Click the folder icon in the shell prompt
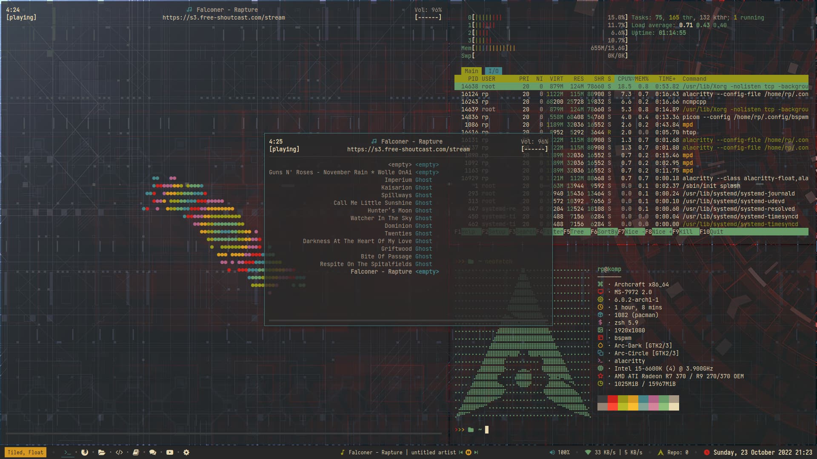817x459 pixels. coord(471,430)
